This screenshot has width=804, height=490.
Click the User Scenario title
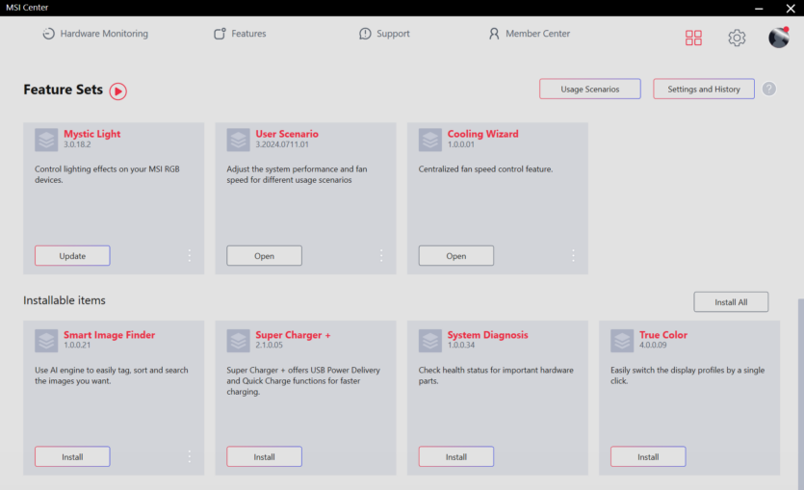287,134
